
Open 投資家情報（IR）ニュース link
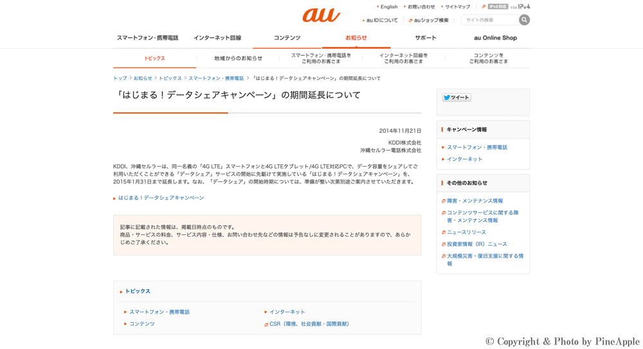pyautogui.click(x=476, y=244)
